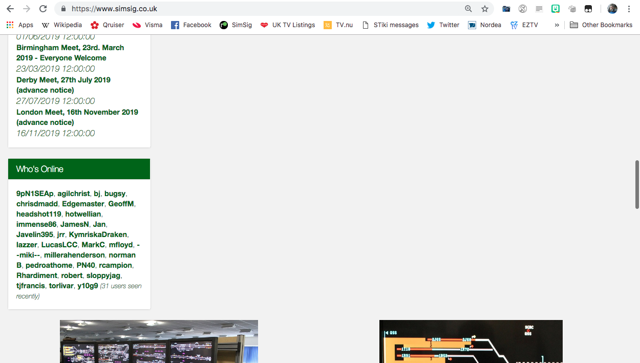
Task: Open user torlivar's profile
Action: click(x=62, y=286)
